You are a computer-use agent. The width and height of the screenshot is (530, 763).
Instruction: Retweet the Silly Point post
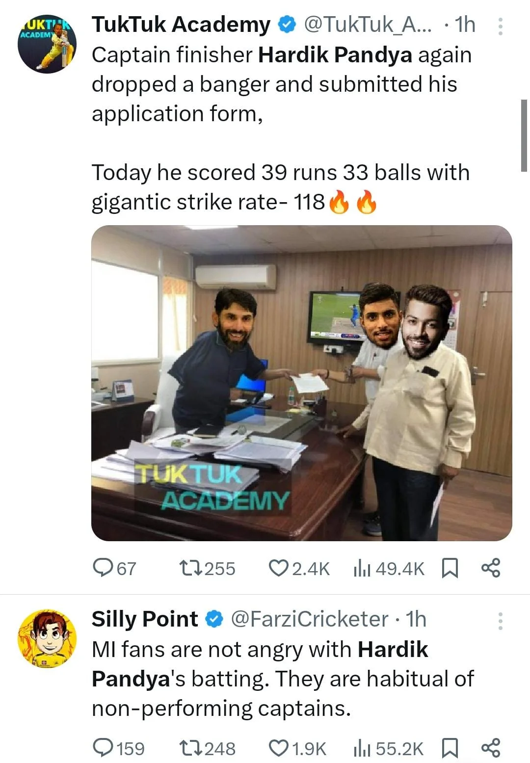pos(189,748)
